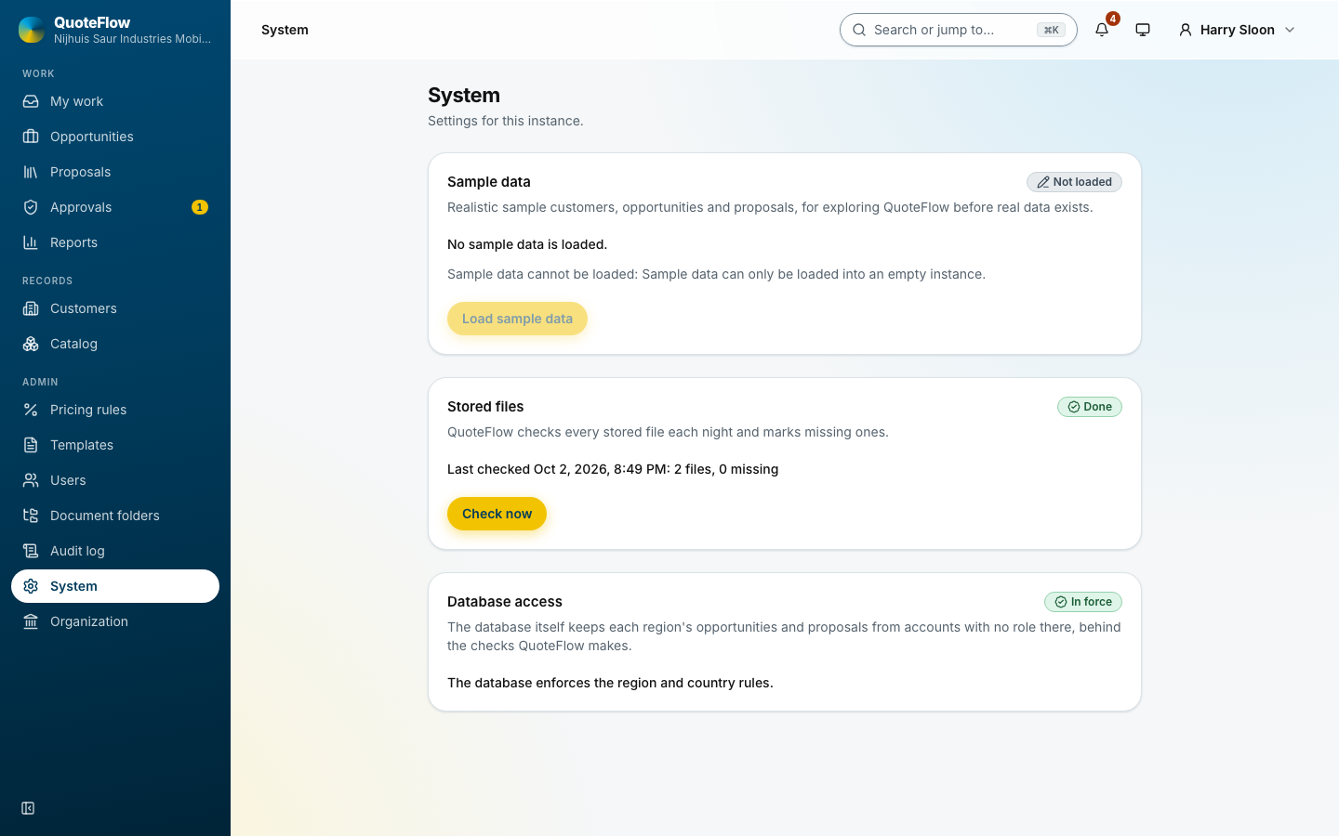The height and width of the screenshot is (836, 1339).
Task: Click the Opportunities briefcase icon
Action: click(31, 137)
